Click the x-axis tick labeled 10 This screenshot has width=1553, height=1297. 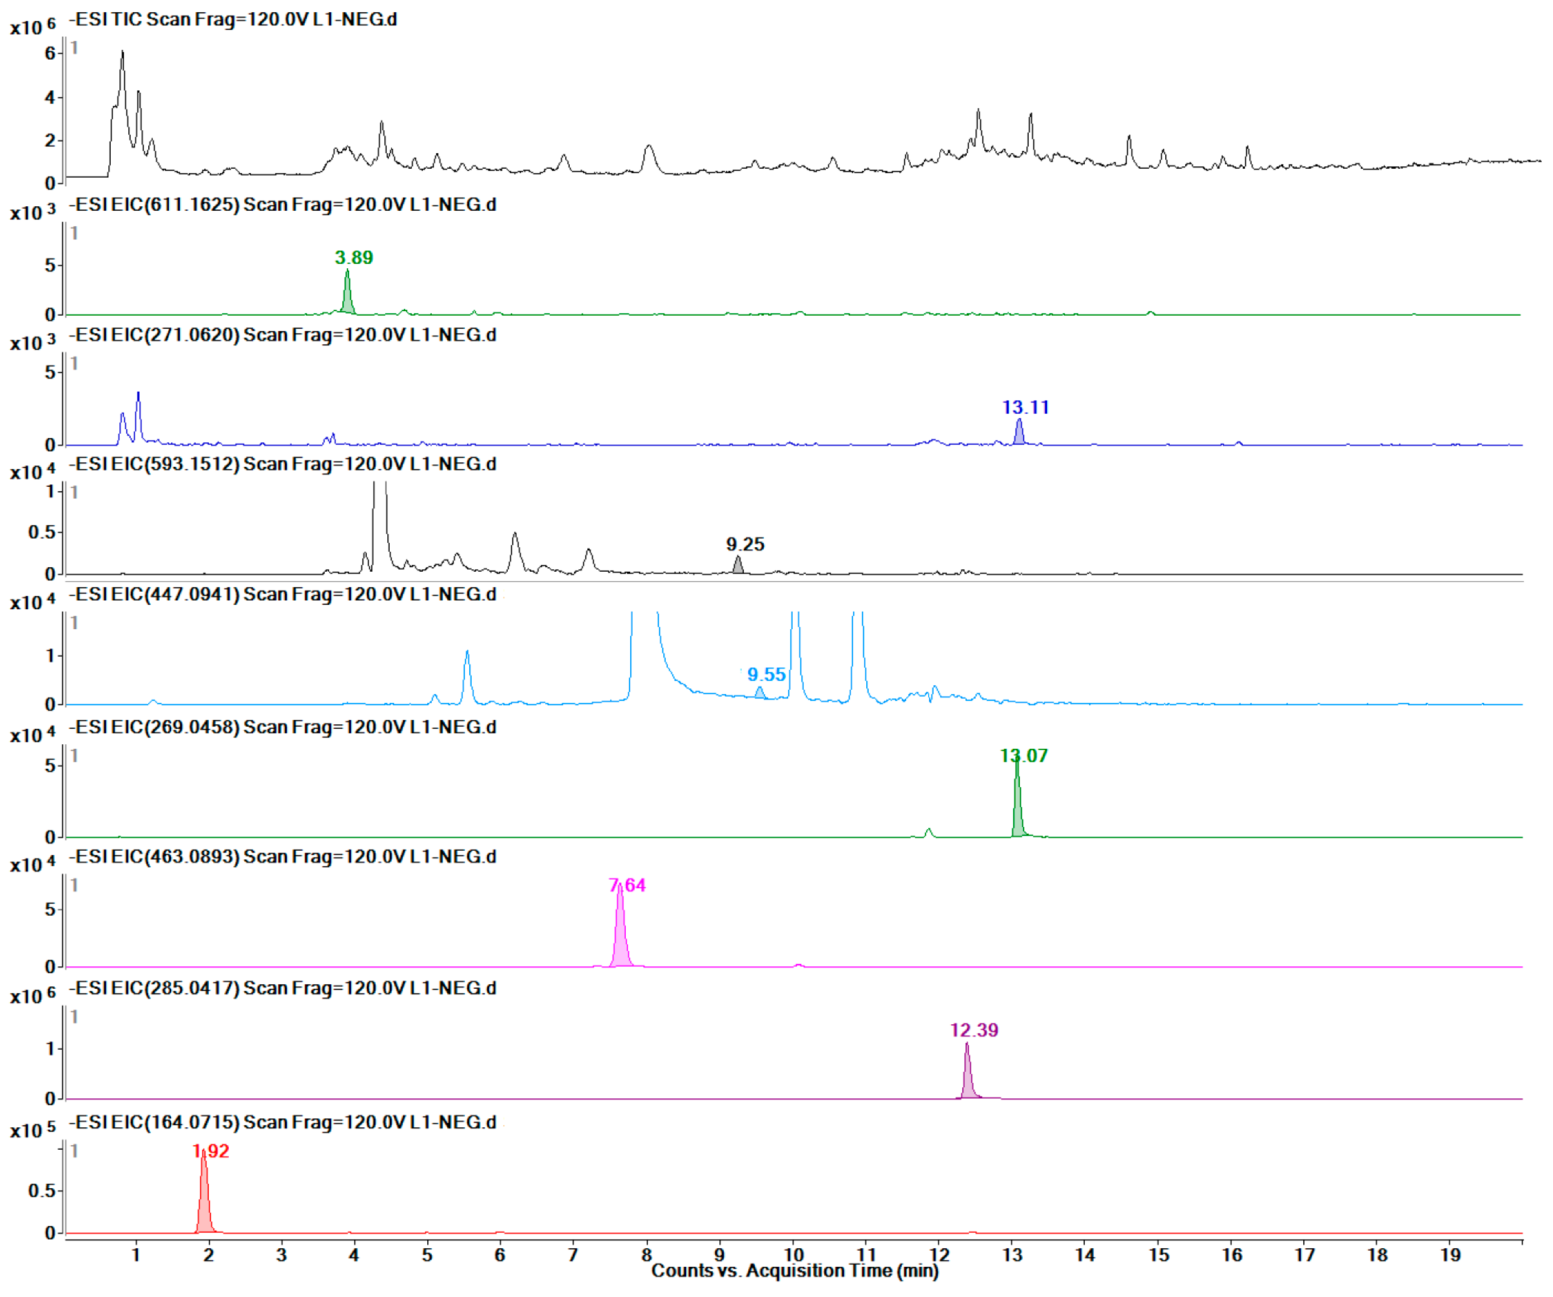click(794, 1255)
